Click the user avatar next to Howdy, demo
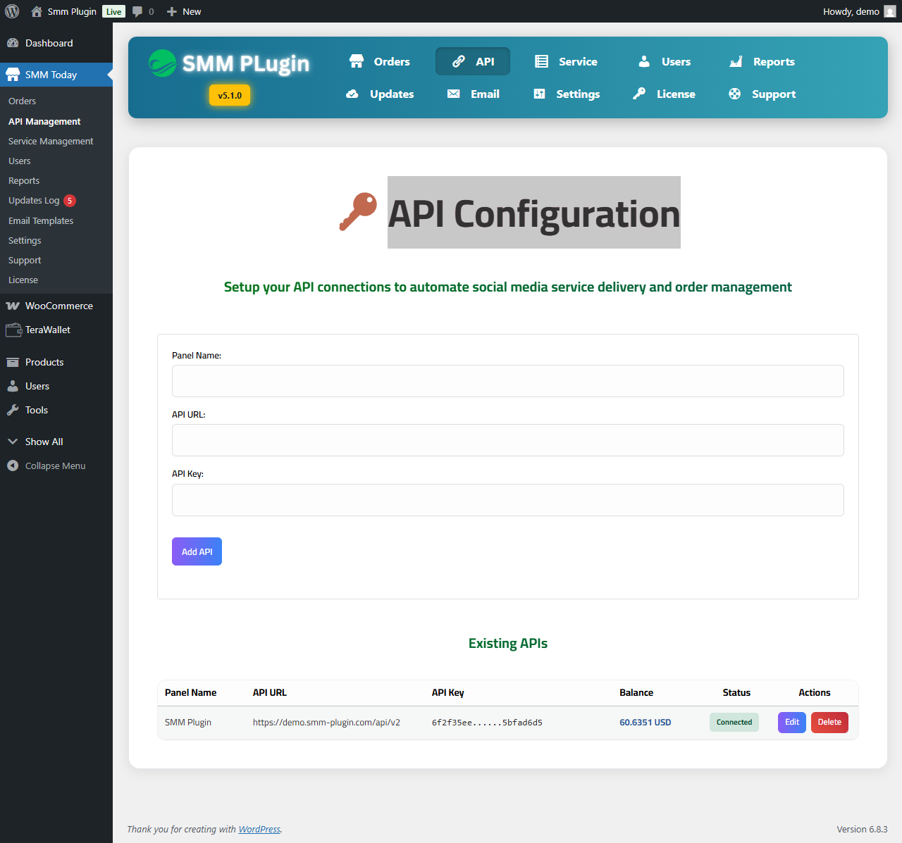The width and height of the screenshot is (902, 843). coord(890,11)
